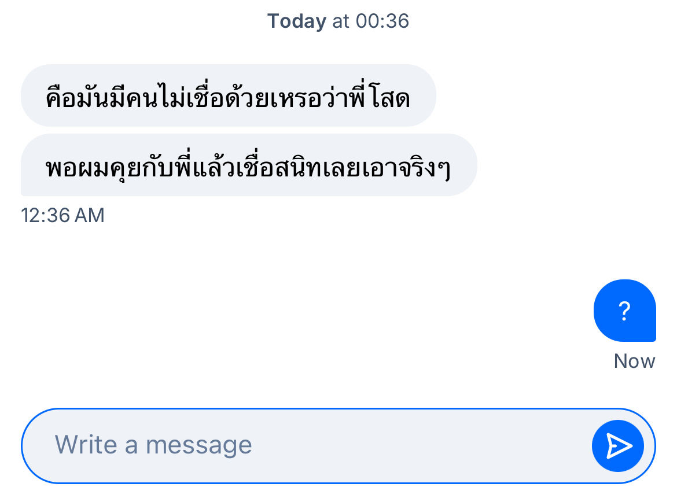Click the bold "Today" word in header
This screenshot has width=677, height=498.
tap(297, 21)
